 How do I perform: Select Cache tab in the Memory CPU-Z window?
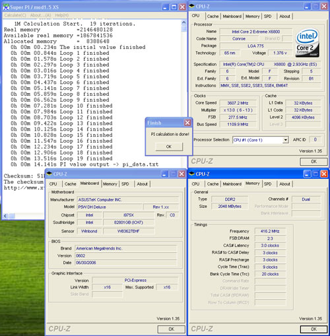click(x=213, y=184)
